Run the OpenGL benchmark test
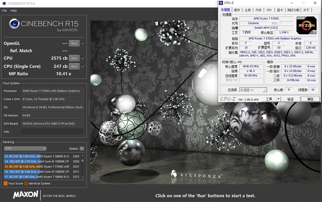The width and height of the screenshot is (322, 202). click(74, 43)
